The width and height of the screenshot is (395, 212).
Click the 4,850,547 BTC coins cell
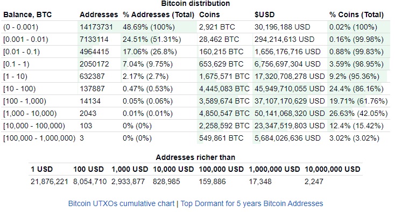pyautogui.click(x=224, y=113)
